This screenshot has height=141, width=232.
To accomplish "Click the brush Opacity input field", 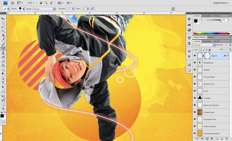I will (x=69, y=9).
